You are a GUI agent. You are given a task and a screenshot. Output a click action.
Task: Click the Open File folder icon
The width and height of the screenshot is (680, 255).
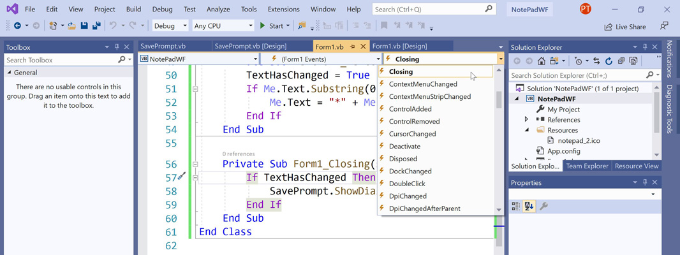(71, 26)
